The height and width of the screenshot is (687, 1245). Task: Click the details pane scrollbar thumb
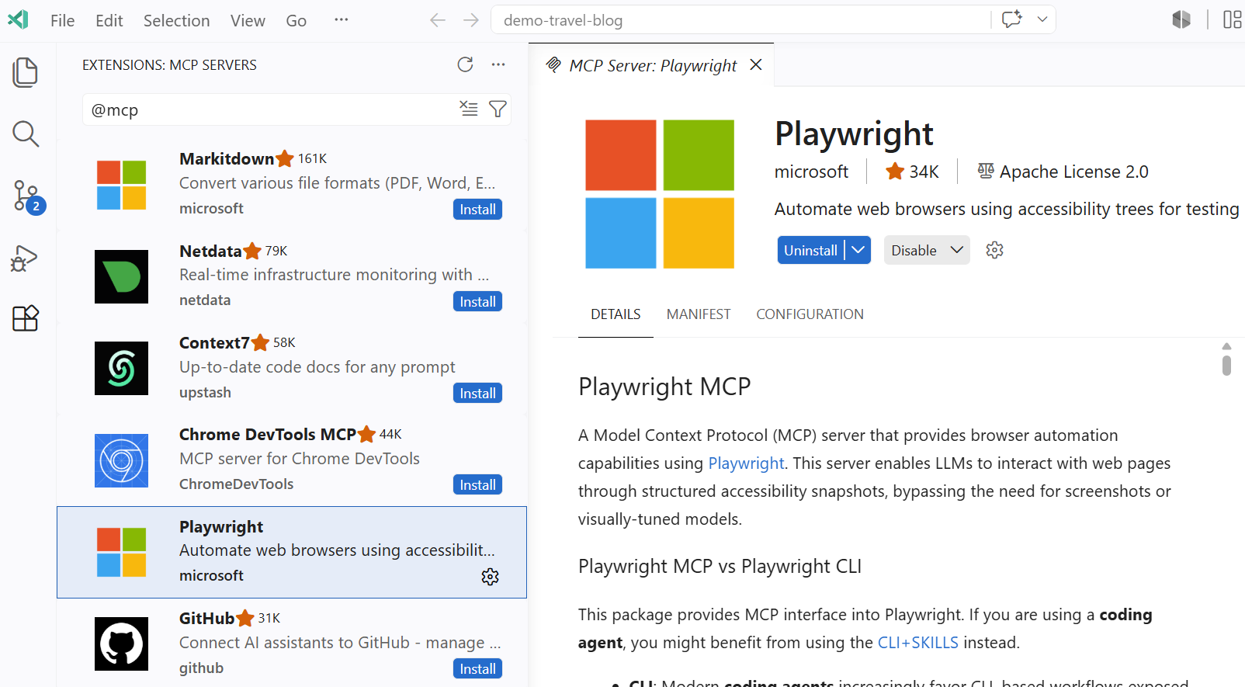coord(1226,366)
